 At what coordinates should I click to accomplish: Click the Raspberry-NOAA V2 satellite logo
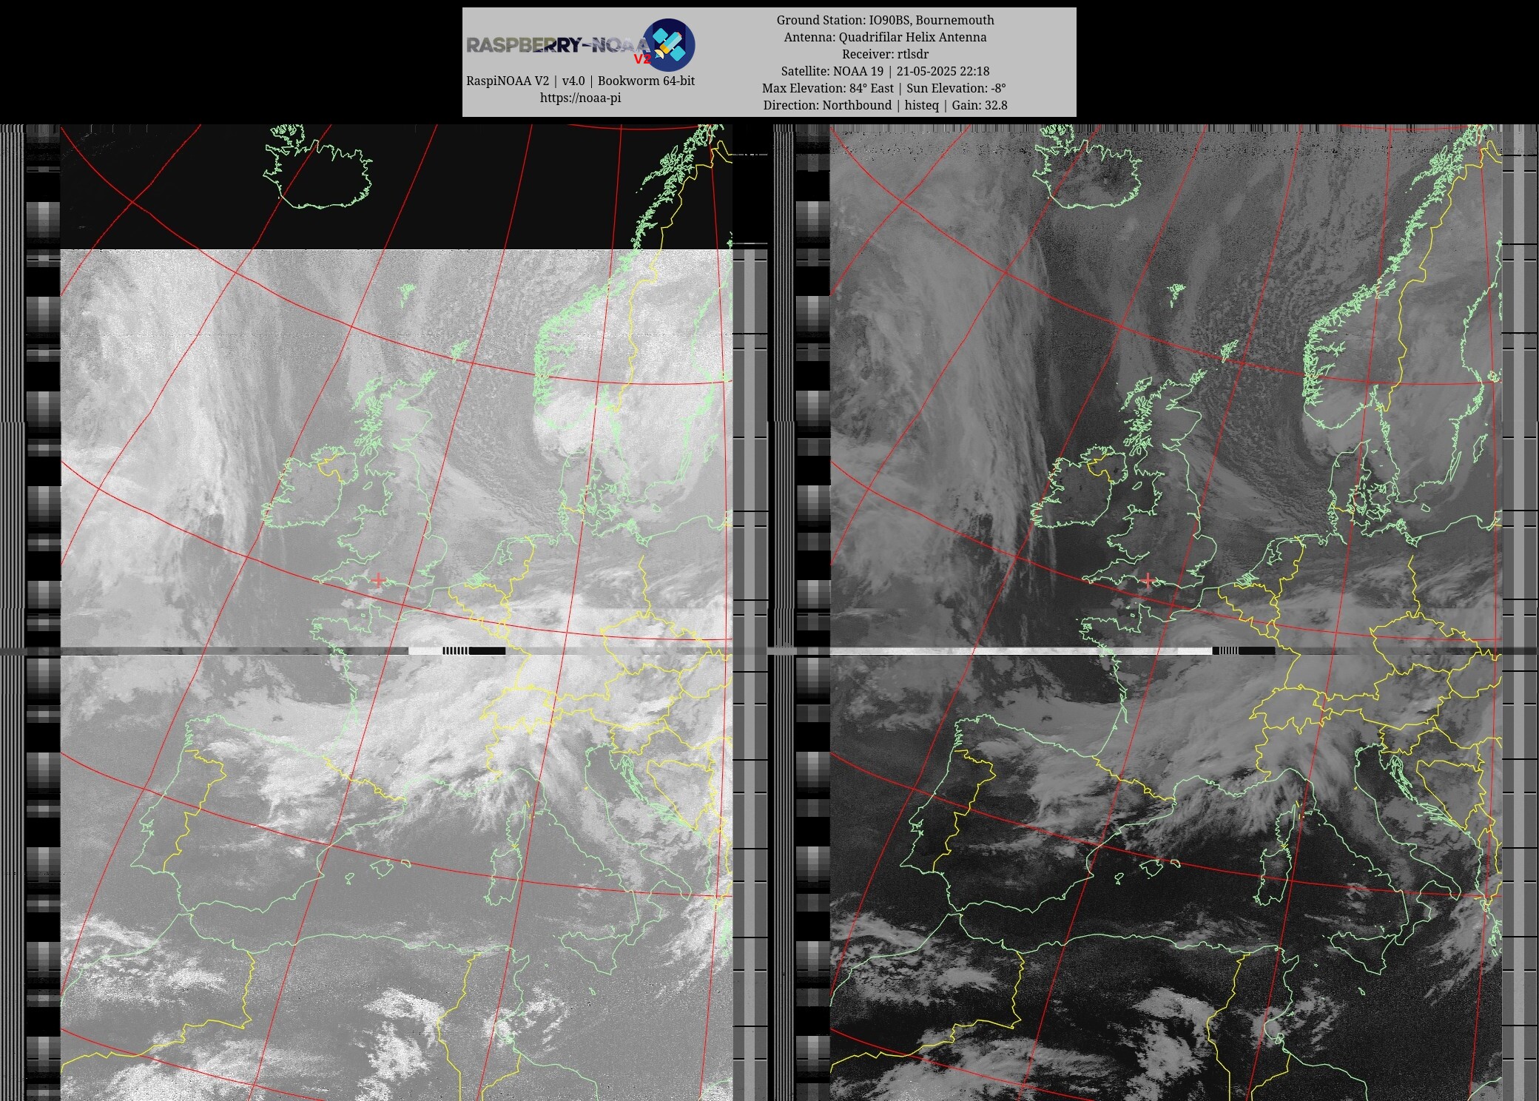click(668, 45)
